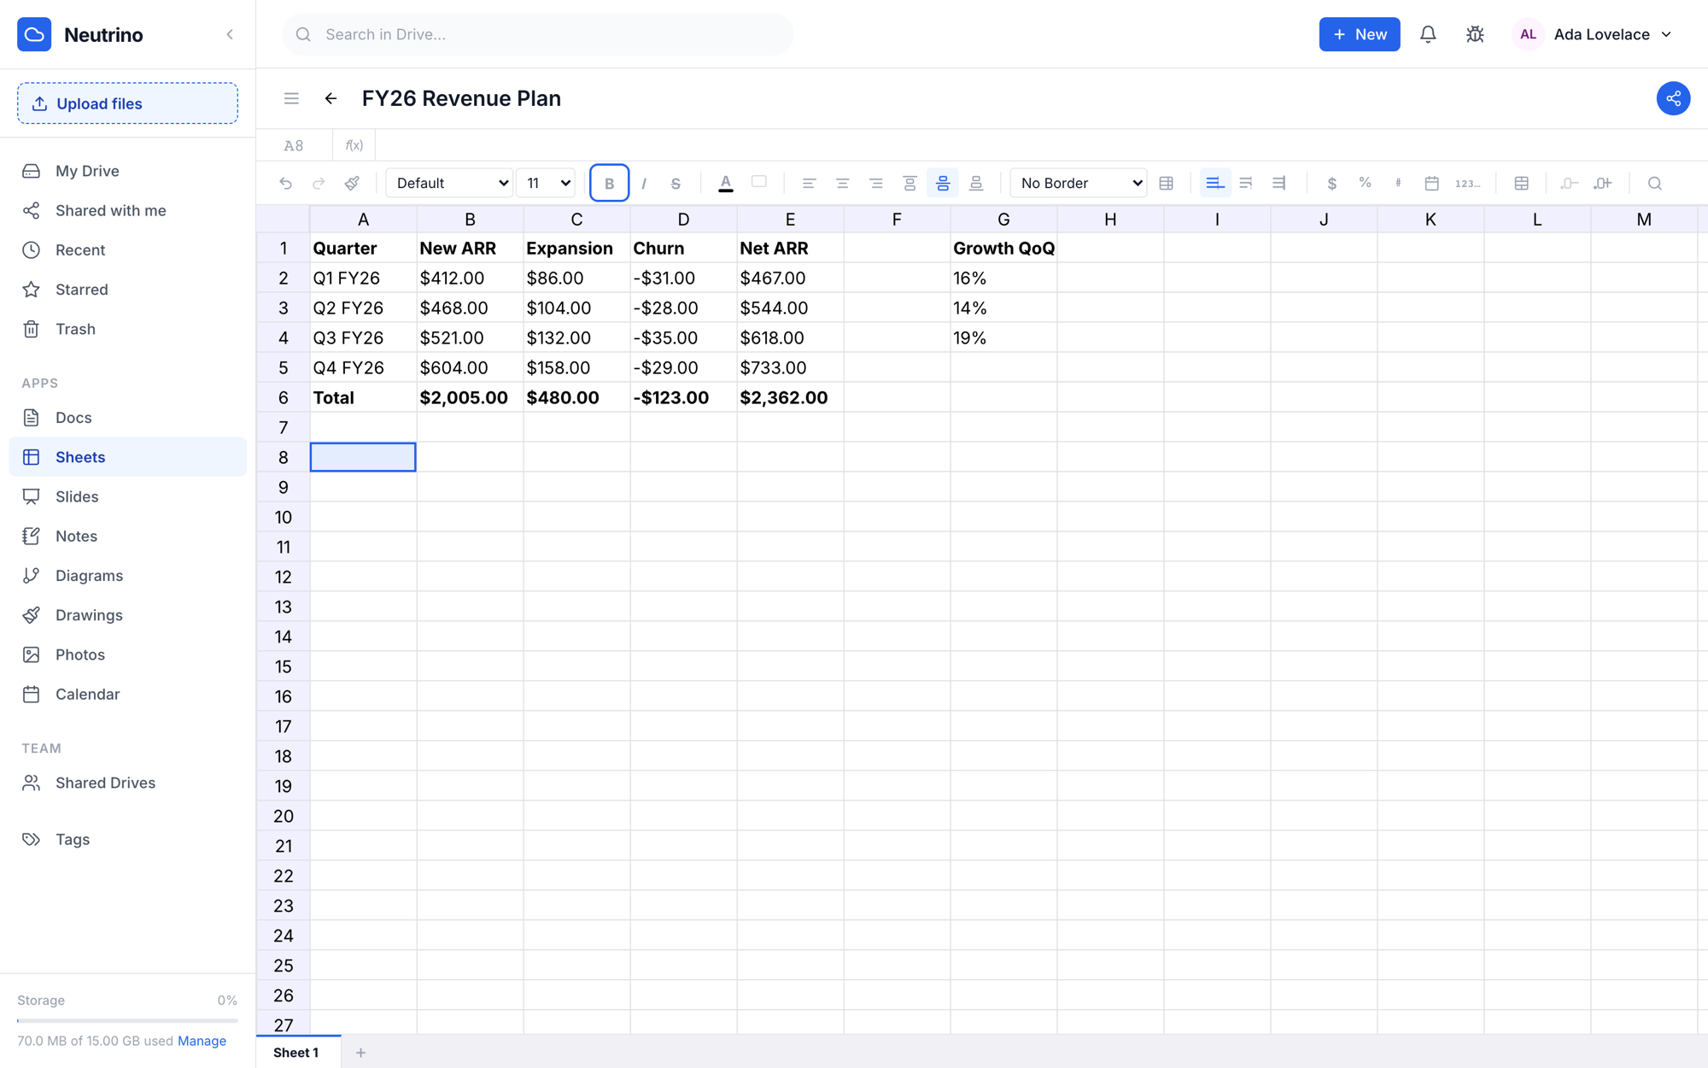Screen dimensions: 1708x1068
Task: Open the No Border style dropdown
Action: 1079,183
